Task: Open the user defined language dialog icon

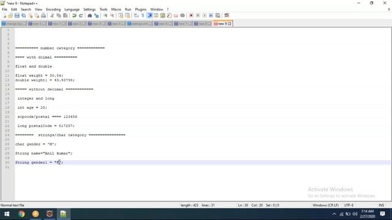Action: 156,15
